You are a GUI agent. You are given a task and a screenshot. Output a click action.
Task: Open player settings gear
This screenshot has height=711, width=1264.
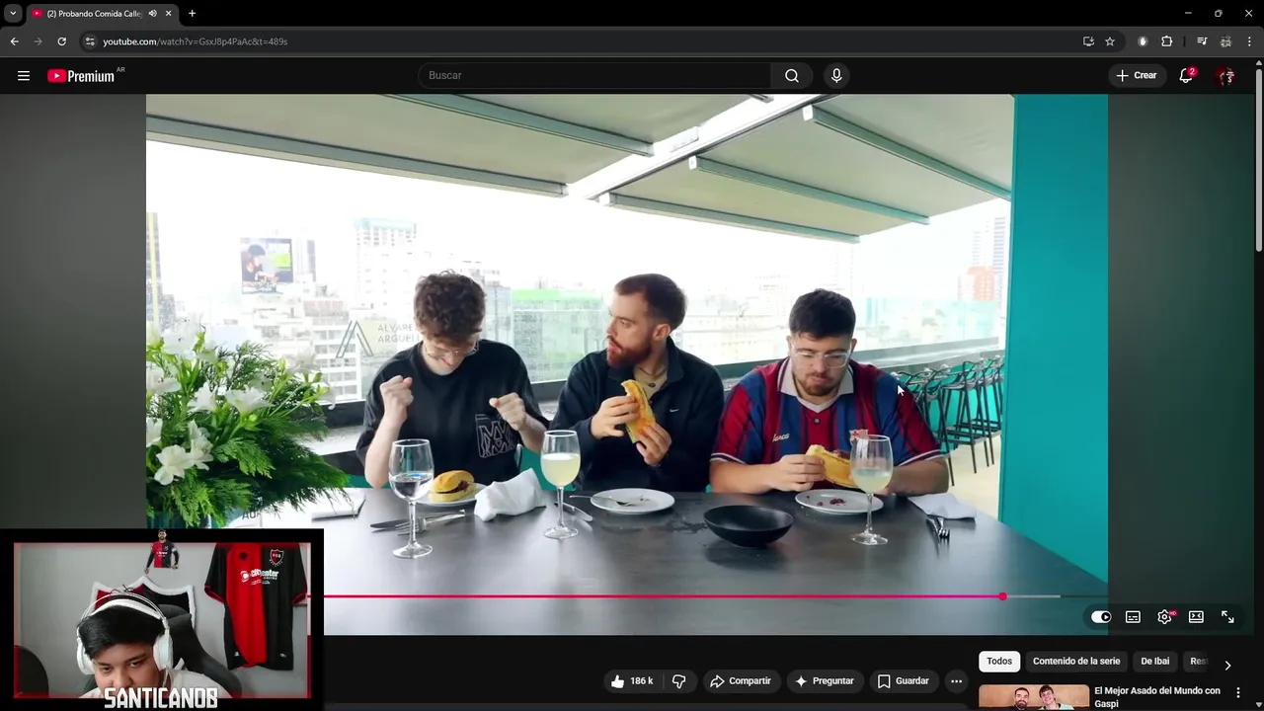(x=1165, y=617)
